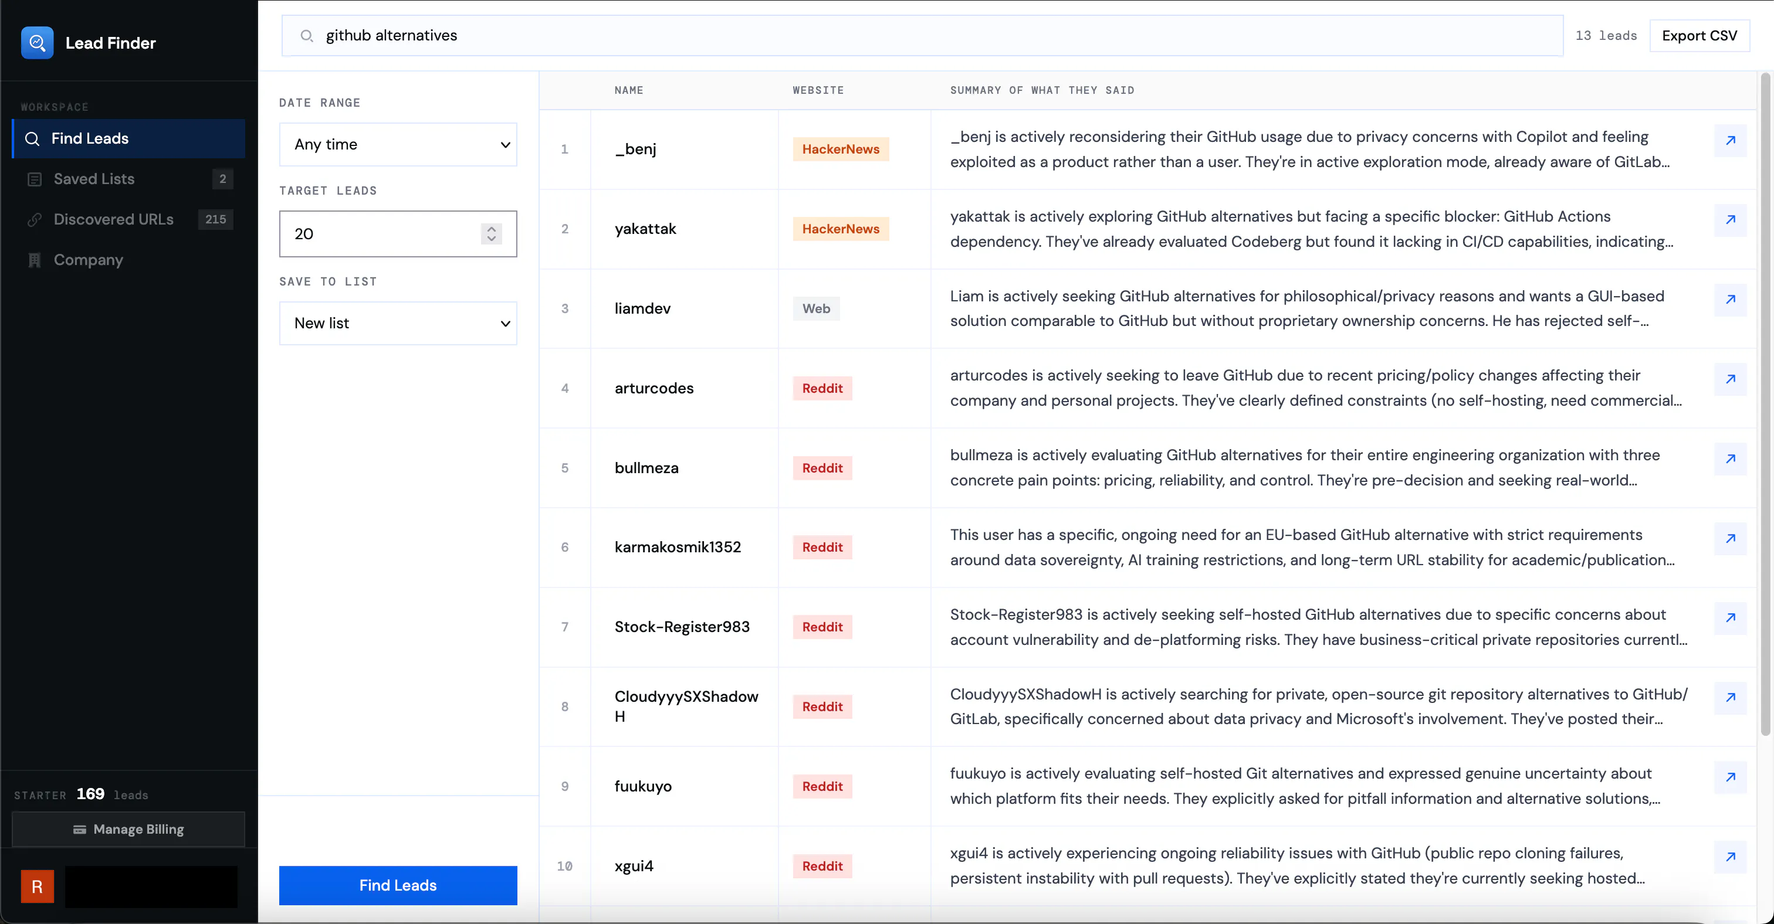Open external link for the Stock-Register983 lead
This screenshot has width=1774, height=924.
[1730, 618]
